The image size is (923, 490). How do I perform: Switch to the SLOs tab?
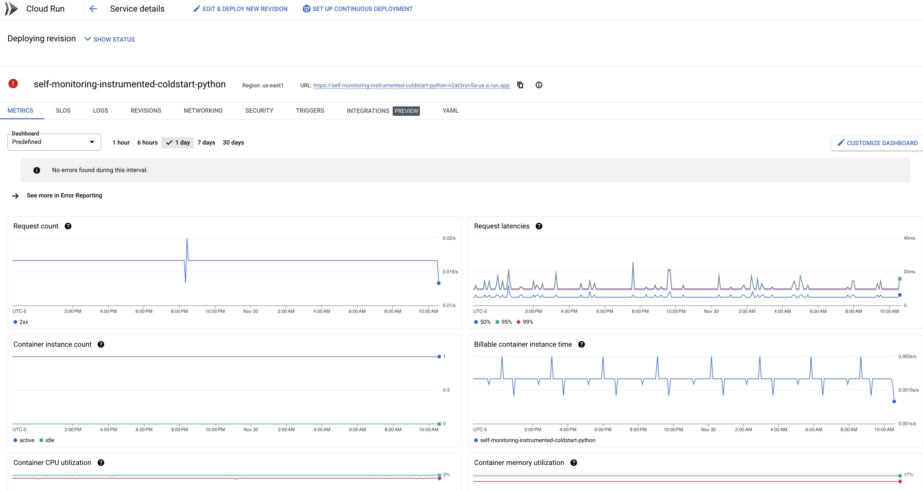pyautogui.click(x=63, y=111)
